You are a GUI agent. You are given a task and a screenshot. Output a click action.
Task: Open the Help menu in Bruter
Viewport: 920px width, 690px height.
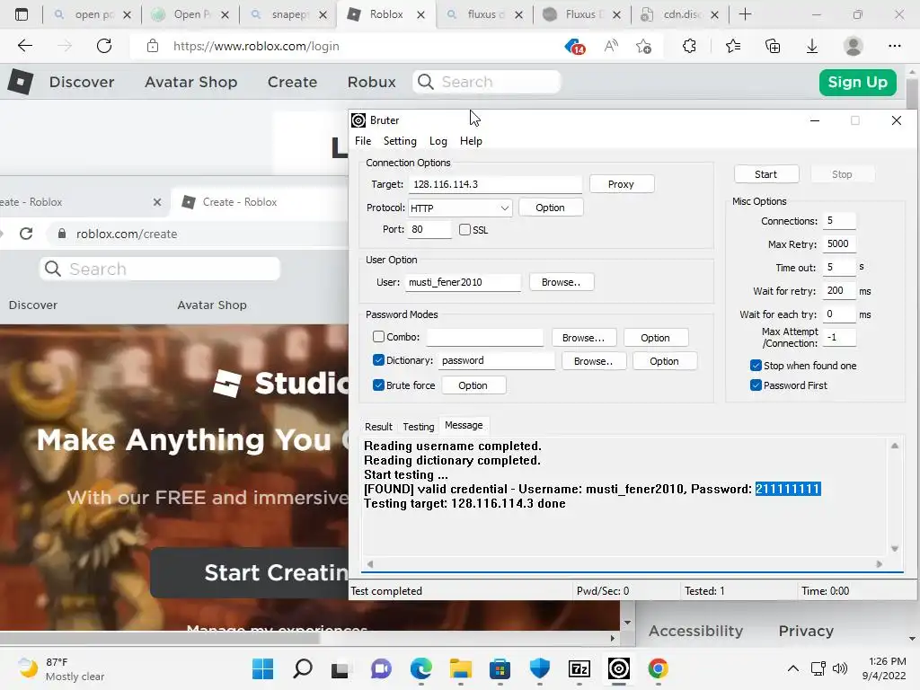[471, 141]
